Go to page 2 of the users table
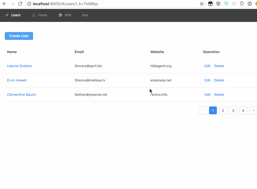Viewport: 257px width, 189px height. [x=223, y=111]
